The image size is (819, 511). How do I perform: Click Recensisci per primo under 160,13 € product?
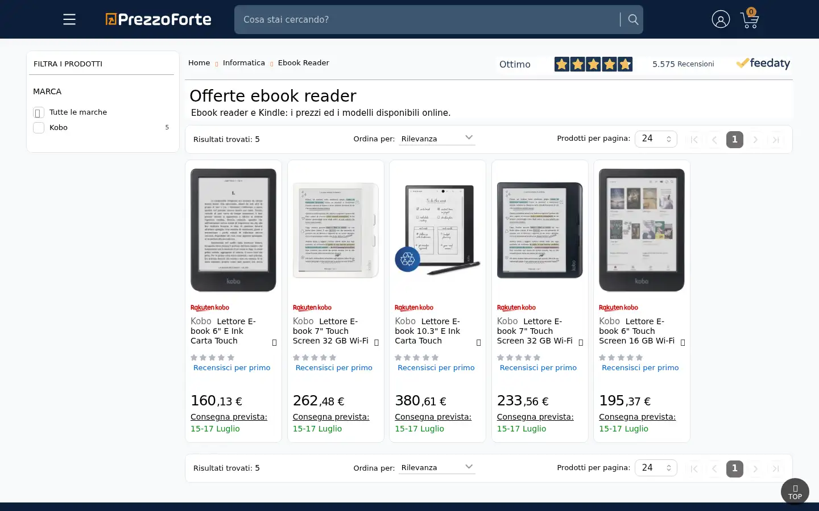[232, 368]
